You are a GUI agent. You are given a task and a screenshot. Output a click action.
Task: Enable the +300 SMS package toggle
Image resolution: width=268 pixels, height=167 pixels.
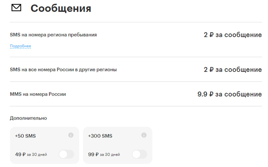(139, 154)
